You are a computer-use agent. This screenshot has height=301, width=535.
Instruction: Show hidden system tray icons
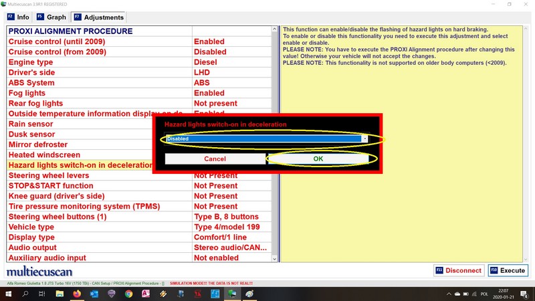coord(449,294)
